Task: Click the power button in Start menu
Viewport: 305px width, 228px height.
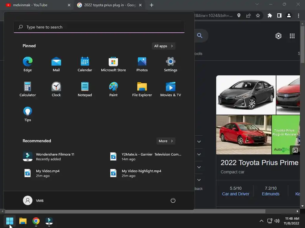Action: point(173,200)
